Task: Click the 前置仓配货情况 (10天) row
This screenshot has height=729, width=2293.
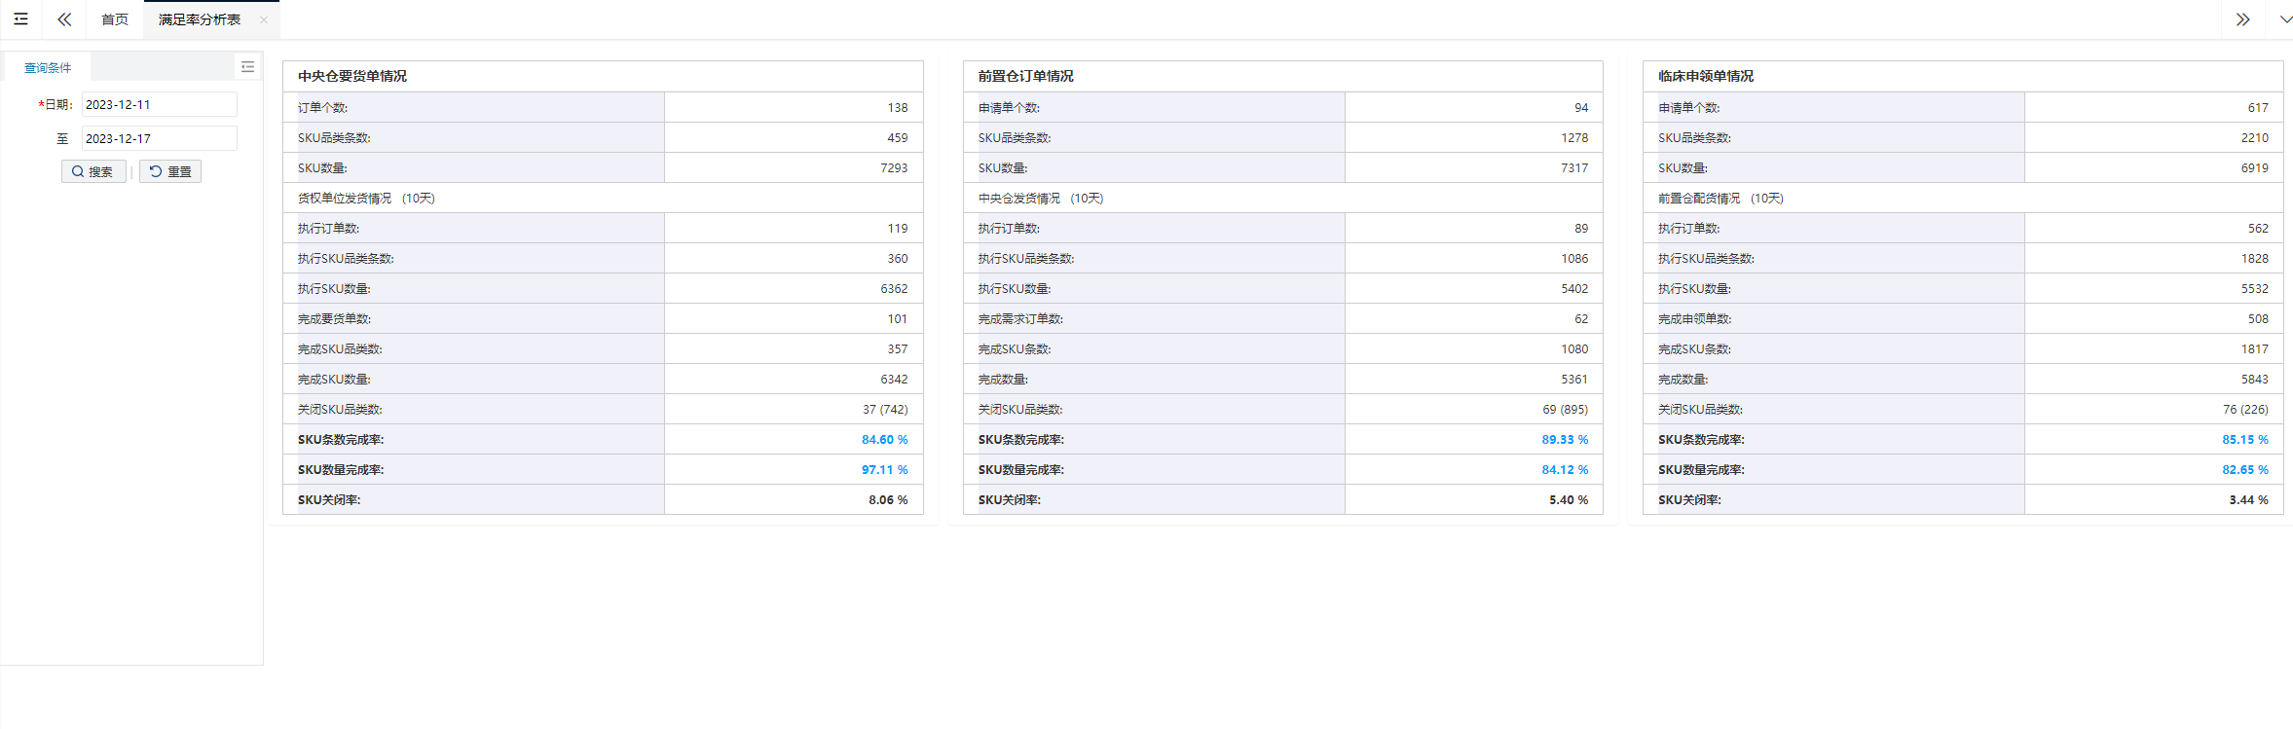Action: pos(1963,198)
